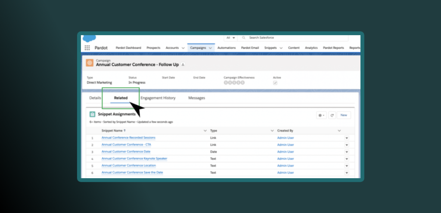Click the Search Salesforce input field
Screen dimensions: 441x213
click(294, 37)
